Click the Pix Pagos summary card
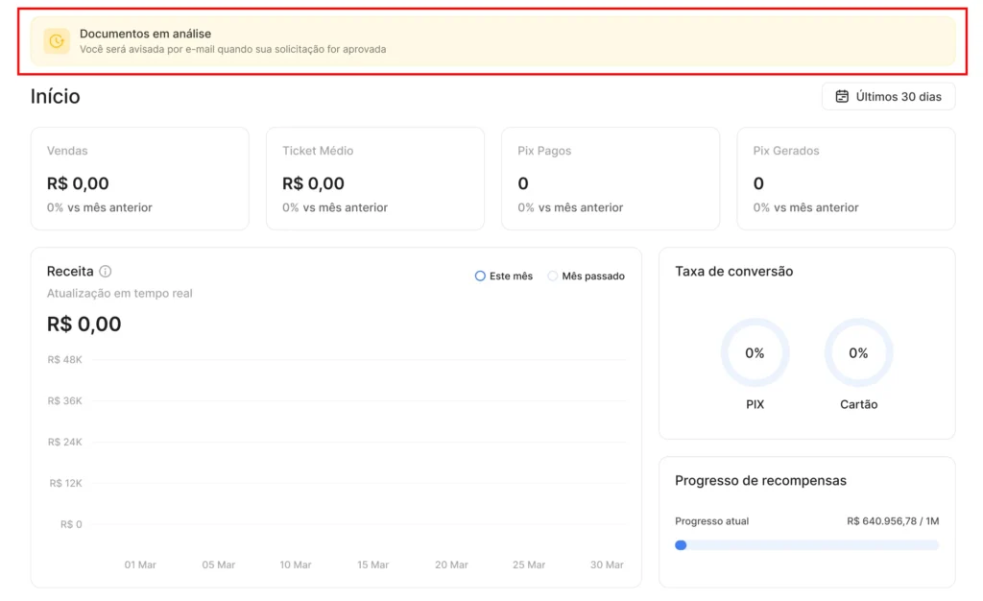 point(610,179)
